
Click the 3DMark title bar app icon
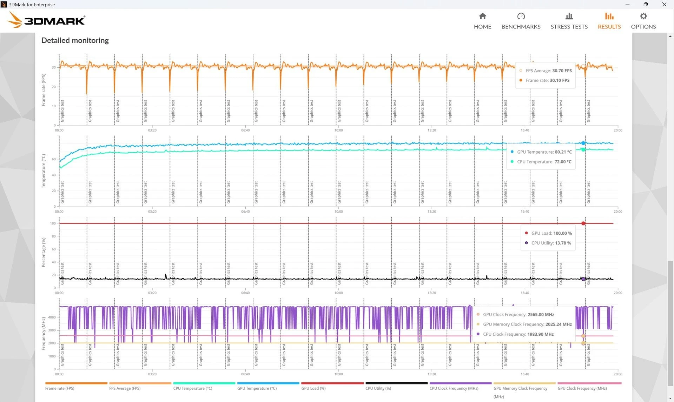coord(4,5)
